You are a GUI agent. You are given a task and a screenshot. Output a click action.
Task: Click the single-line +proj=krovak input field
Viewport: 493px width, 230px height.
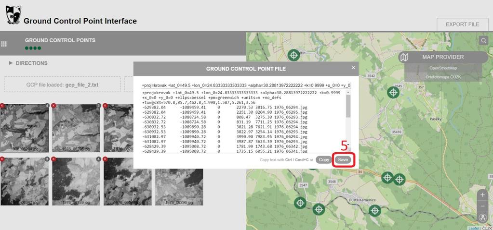[246, 85]
